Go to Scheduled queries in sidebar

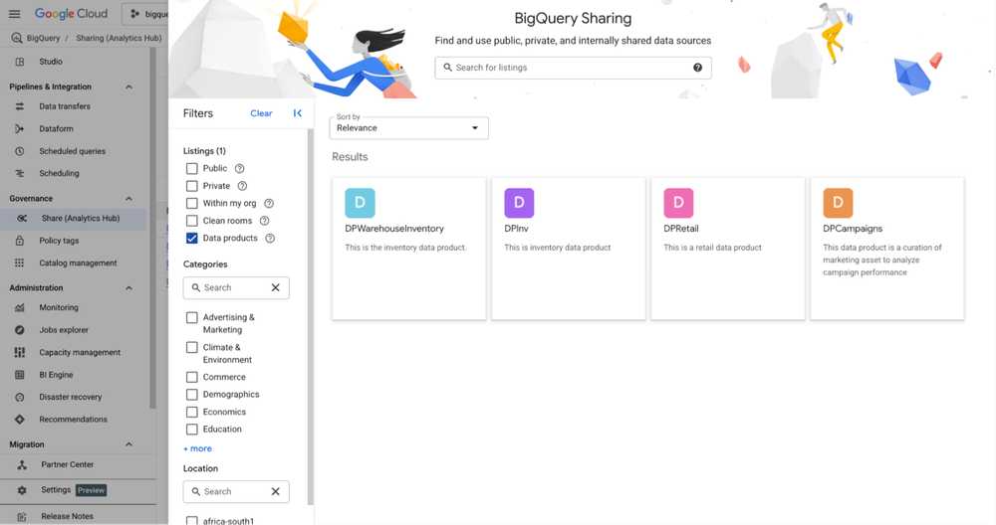click(72, 151)
